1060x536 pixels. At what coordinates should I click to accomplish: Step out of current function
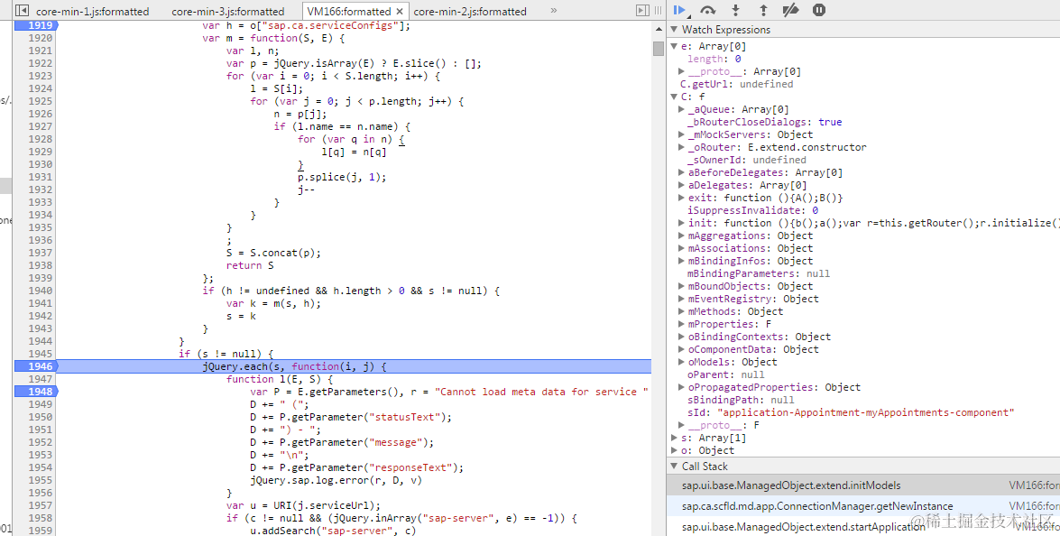tap(763, 10)
